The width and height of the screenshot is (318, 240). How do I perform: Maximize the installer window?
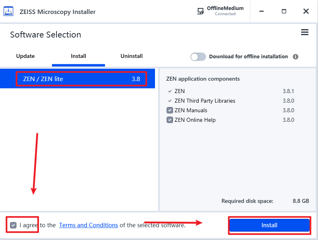coord(284,11)
